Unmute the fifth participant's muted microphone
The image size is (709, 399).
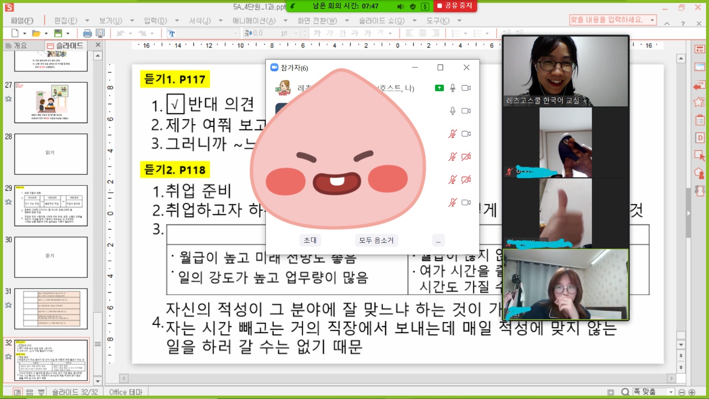coord(452,179)
